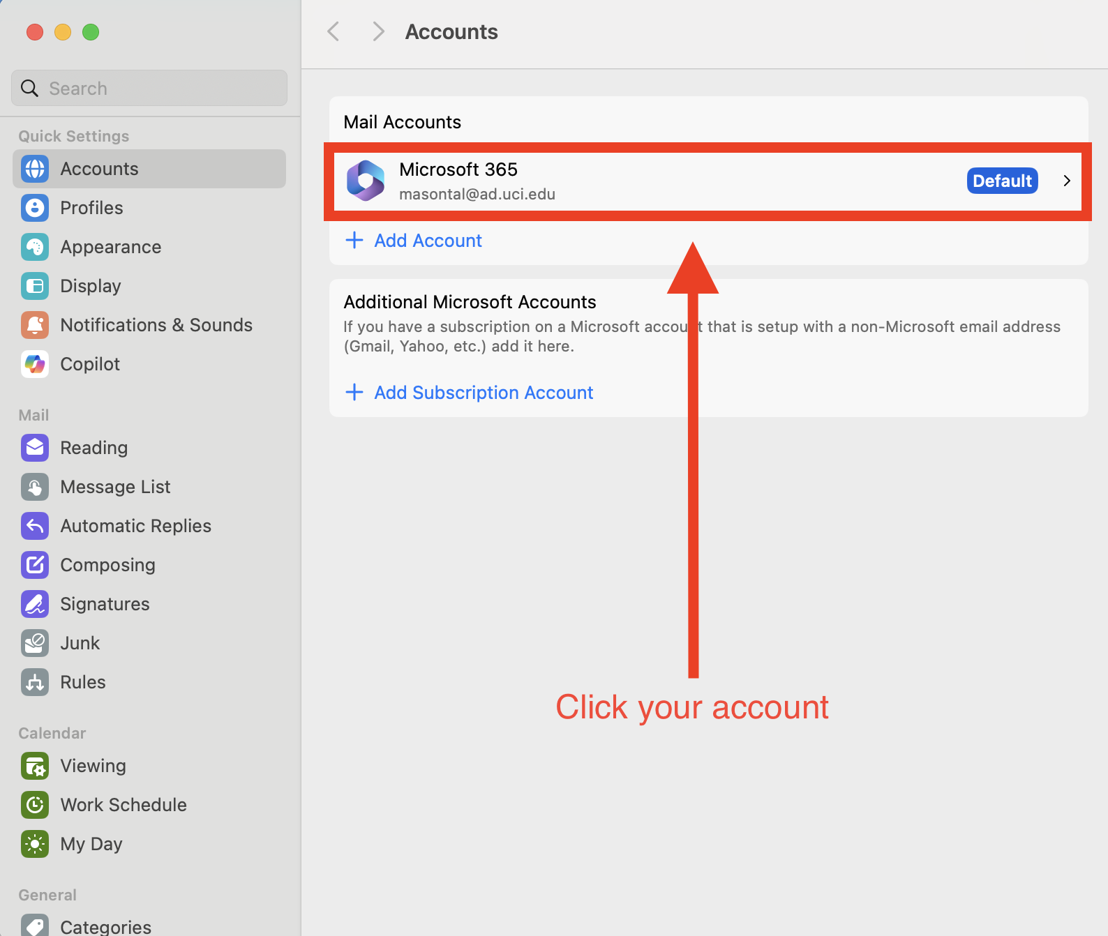The height and width of the screenshot is (936, 1108).
Task: Open the Profiles settings pane
Action: click(x=149, y=208)
